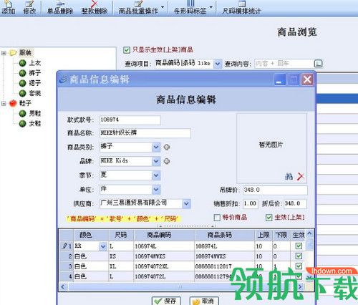Toggle the 特价商品 checkbox
The height and width of the screenshot is (305, 358).
click(x=217, y=218)
